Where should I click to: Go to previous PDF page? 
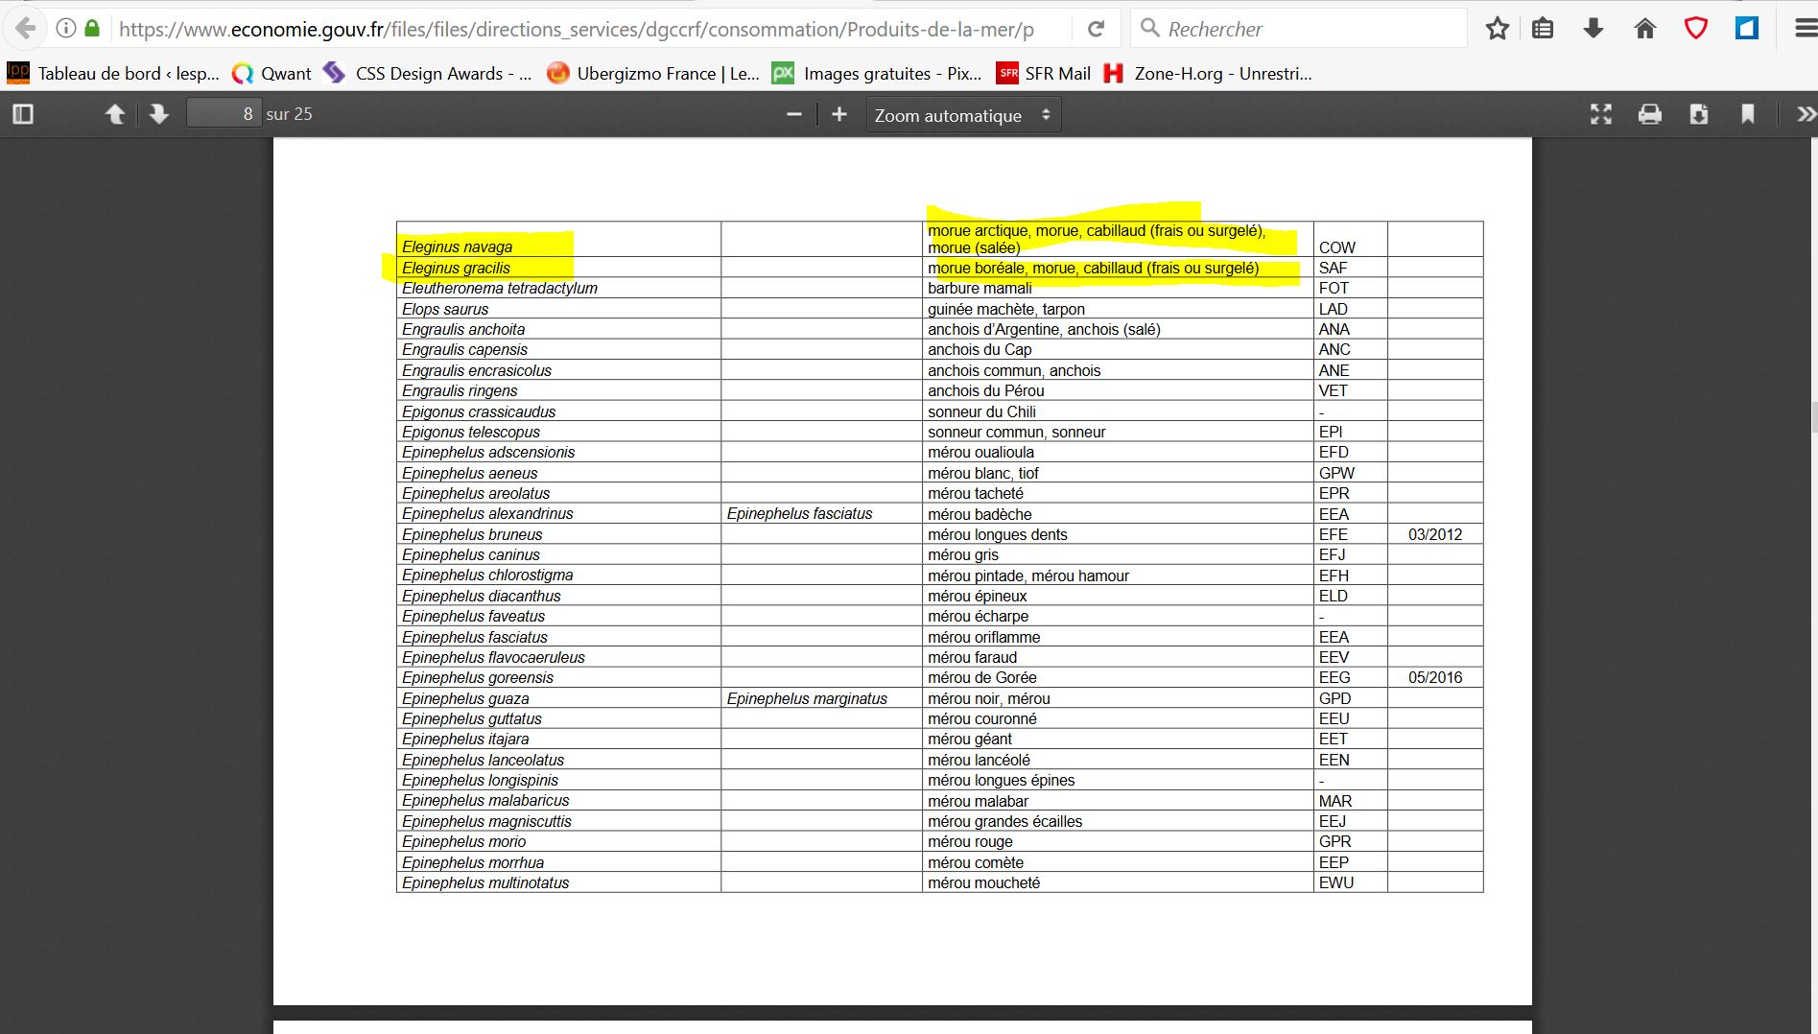[x=115, y=115]
